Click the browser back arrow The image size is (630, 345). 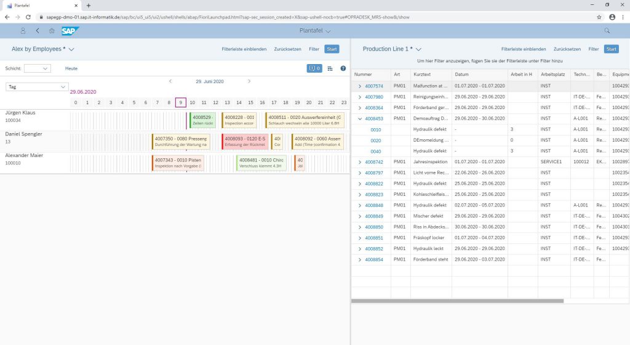(x=7, y=17)
